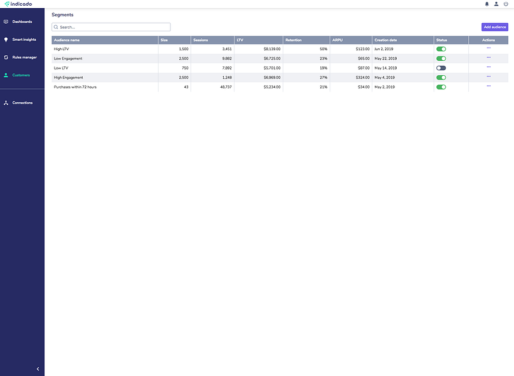
Task: Turn off Purchases within 72 hours toggle
Action: coord(441,87)
